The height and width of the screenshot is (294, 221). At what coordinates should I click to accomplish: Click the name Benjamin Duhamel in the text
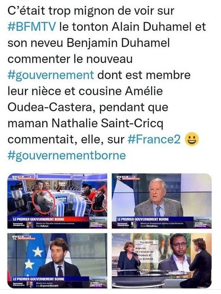tap(118, 43)
